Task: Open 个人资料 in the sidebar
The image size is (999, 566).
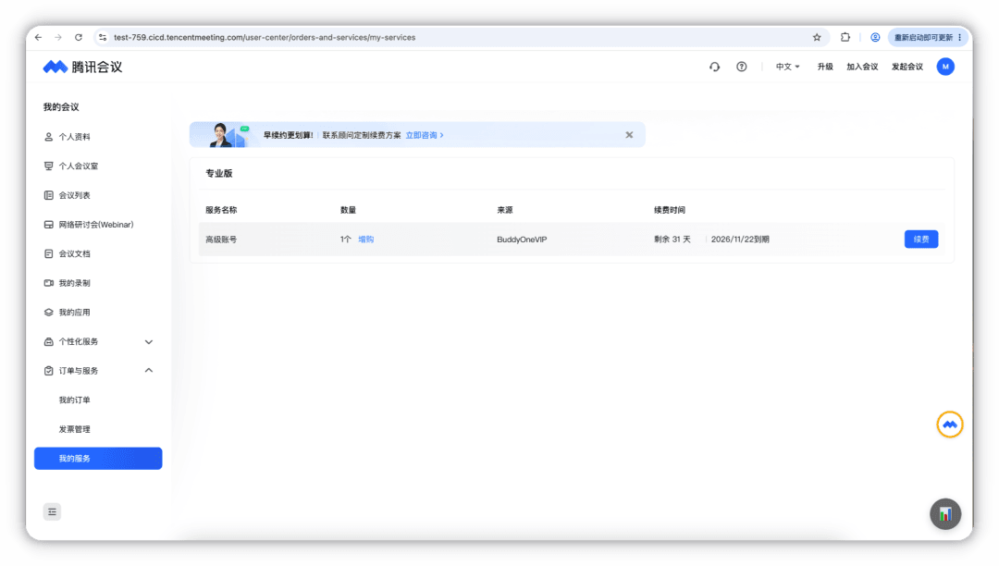Action: point(98,137)
